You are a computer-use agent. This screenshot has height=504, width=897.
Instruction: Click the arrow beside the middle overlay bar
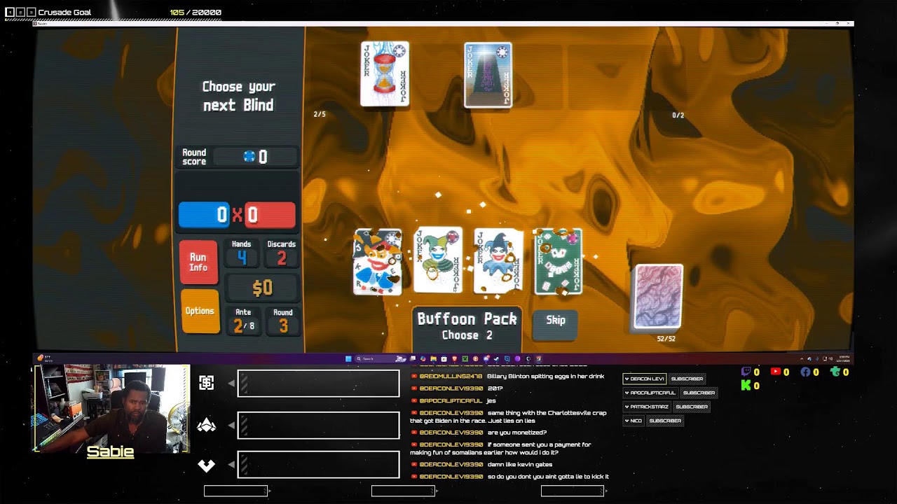point(231,425)
